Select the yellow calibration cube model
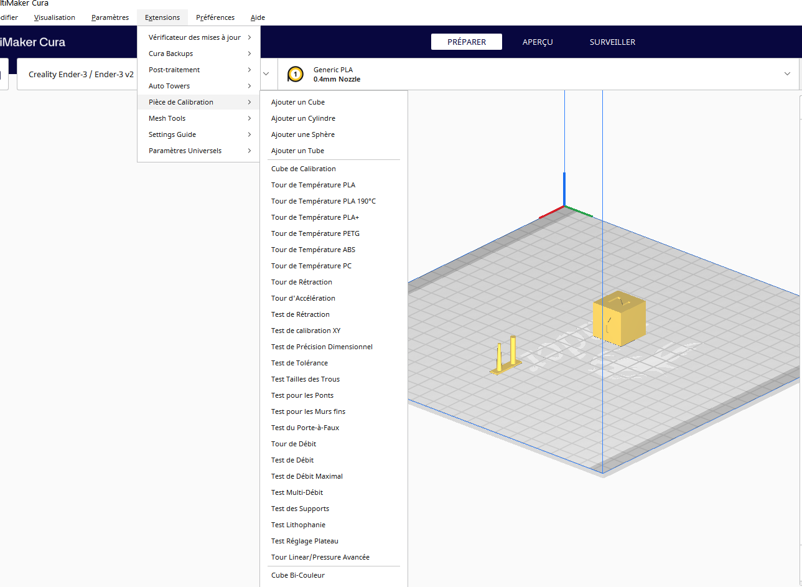 click(x=619, y=319)
